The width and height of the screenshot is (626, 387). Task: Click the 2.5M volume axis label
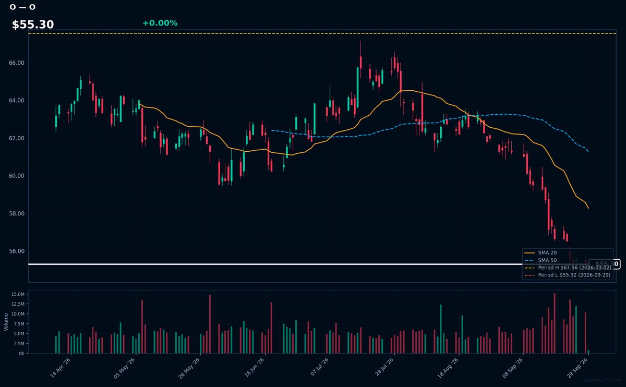[19, 344]
